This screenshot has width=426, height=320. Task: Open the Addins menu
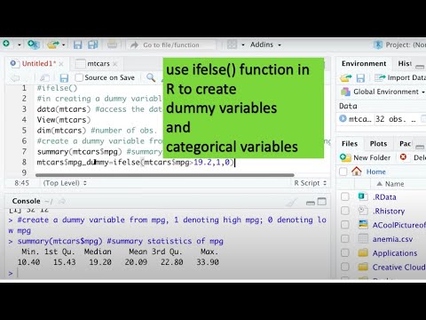point(265,44)
